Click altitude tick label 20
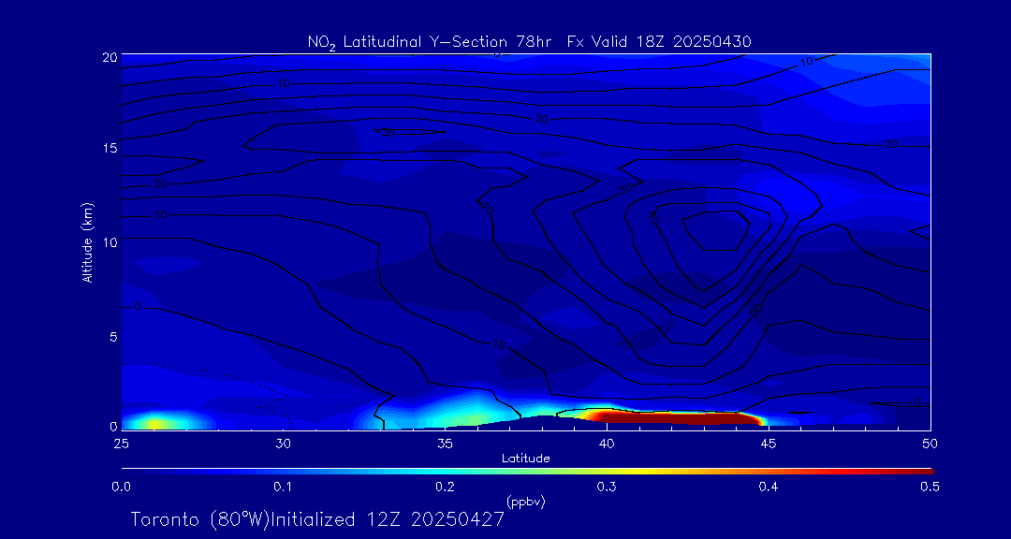The width and height of the screenshot is (1011, 539). click(109, 56)
